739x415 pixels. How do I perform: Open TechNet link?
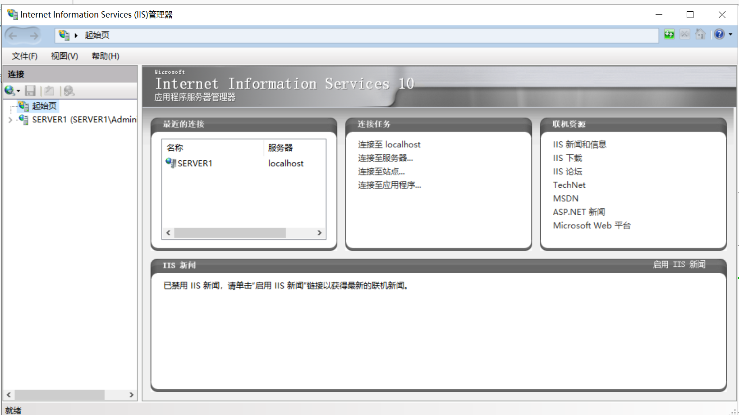tap(569, 185)
